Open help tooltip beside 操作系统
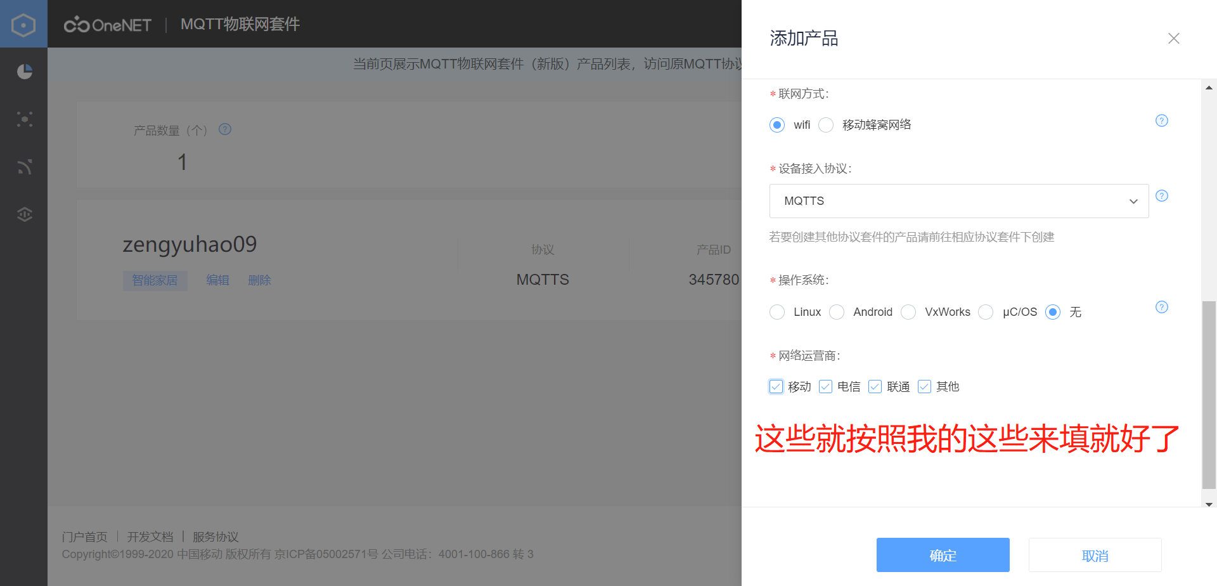1217x586 pixels. (1161, 307)
